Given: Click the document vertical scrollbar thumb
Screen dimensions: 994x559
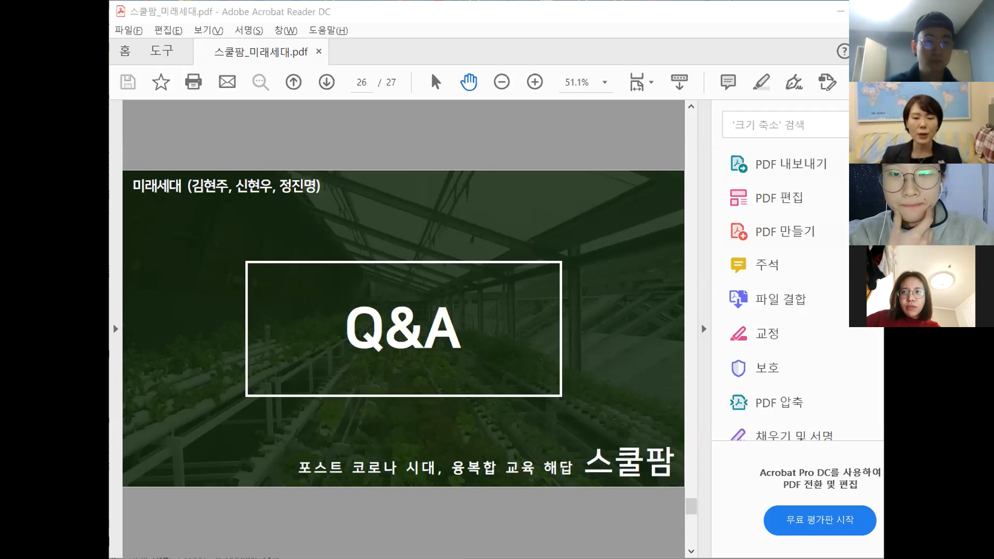Looking at the screenshot, I should point(691,506).
